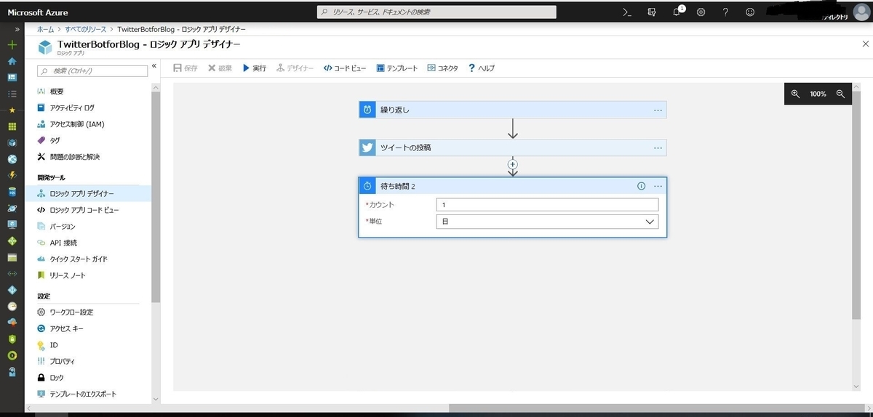Click the Twitter bird icon on tweet step
The width and height of the screenshot is (873, 417).
(x=367, y=147)
